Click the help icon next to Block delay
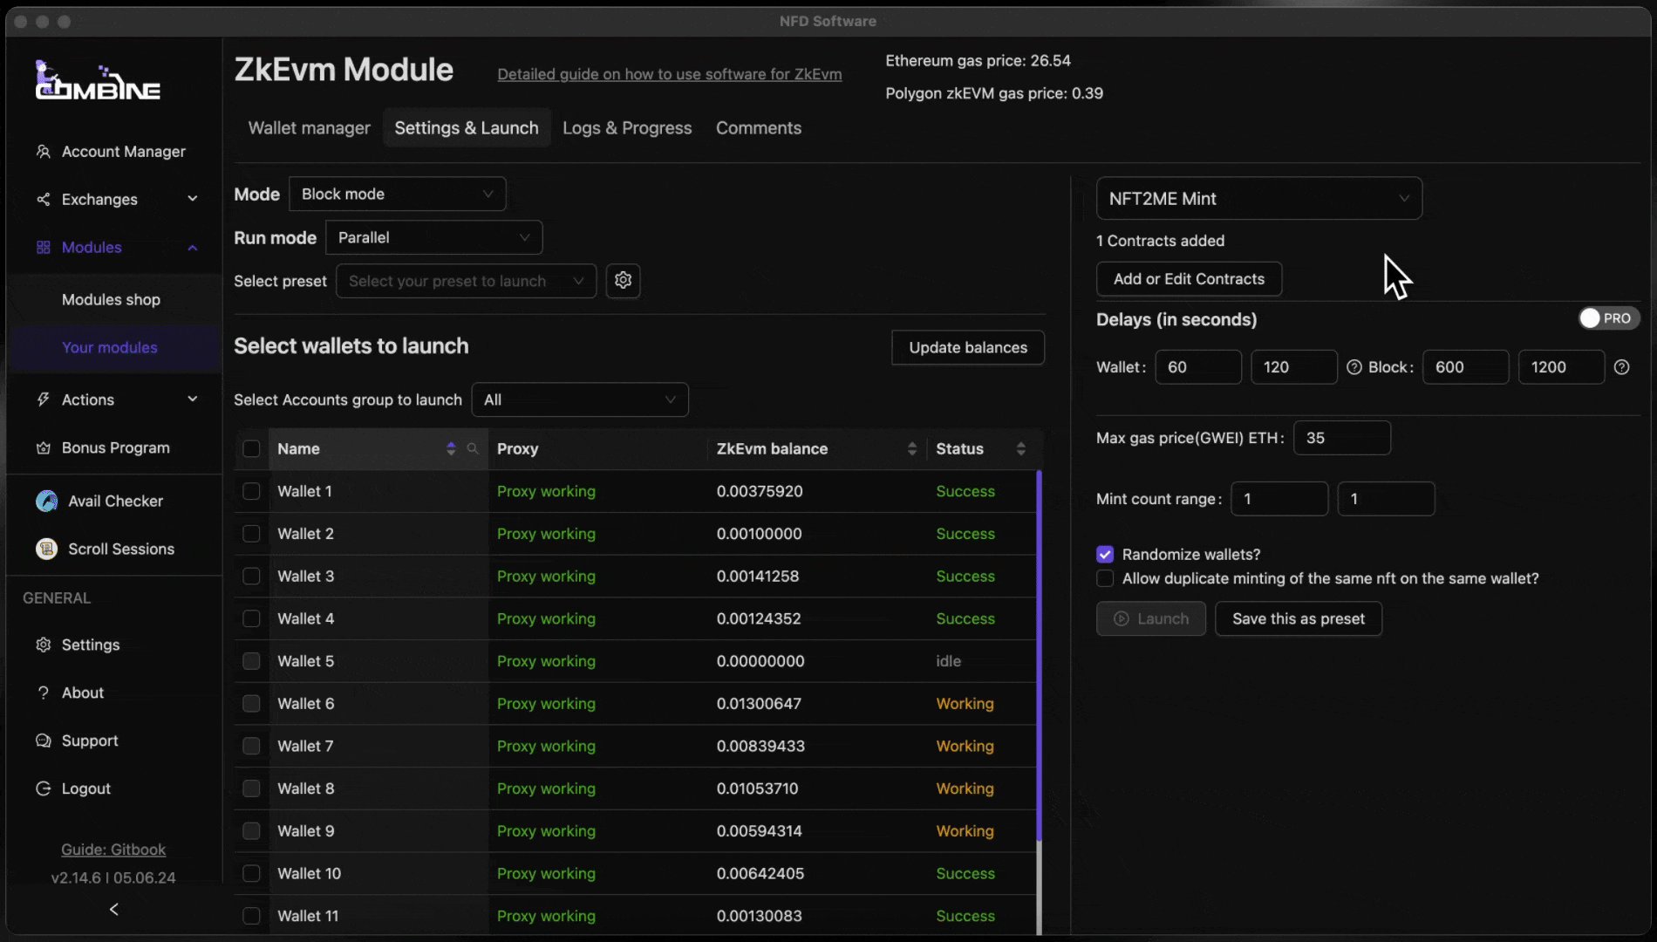This screenshot has width=1657, height=942. point(1621,367)
